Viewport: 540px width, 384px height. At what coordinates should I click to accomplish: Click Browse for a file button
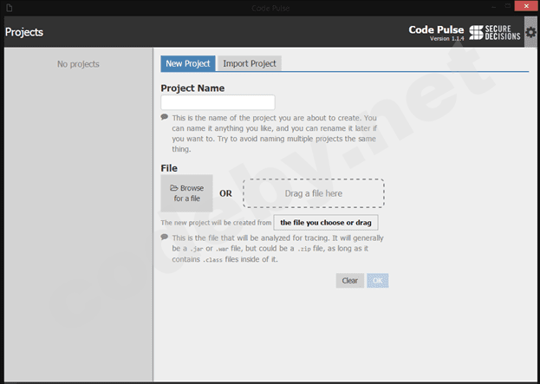click(186, 193)
